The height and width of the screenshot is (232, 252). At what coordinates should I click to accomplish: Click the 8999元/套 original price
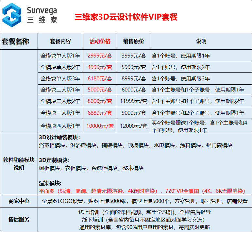point(134,78)
